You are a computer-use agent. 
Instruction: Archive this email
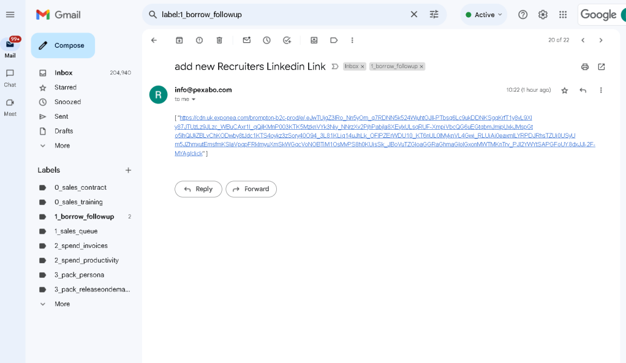pos(179,40)
